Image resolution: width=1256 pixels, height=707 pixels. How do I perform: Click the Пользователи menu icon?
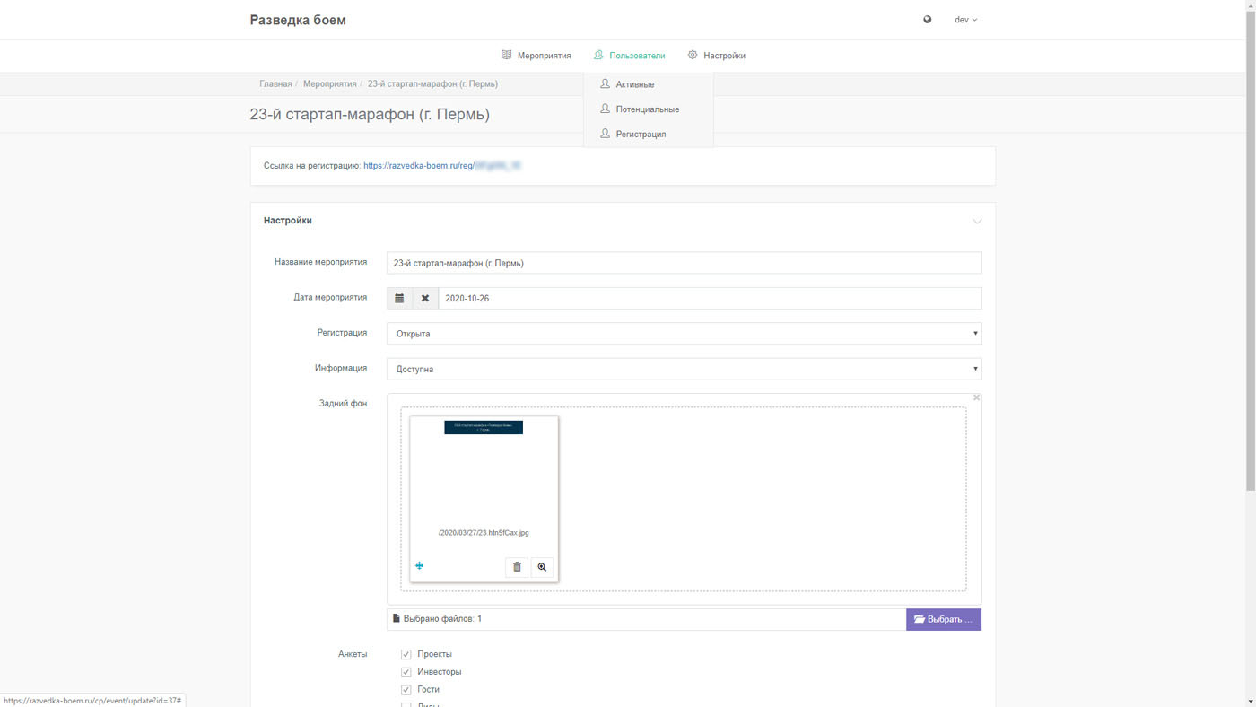pyautogui.click(x=598, y=55)
